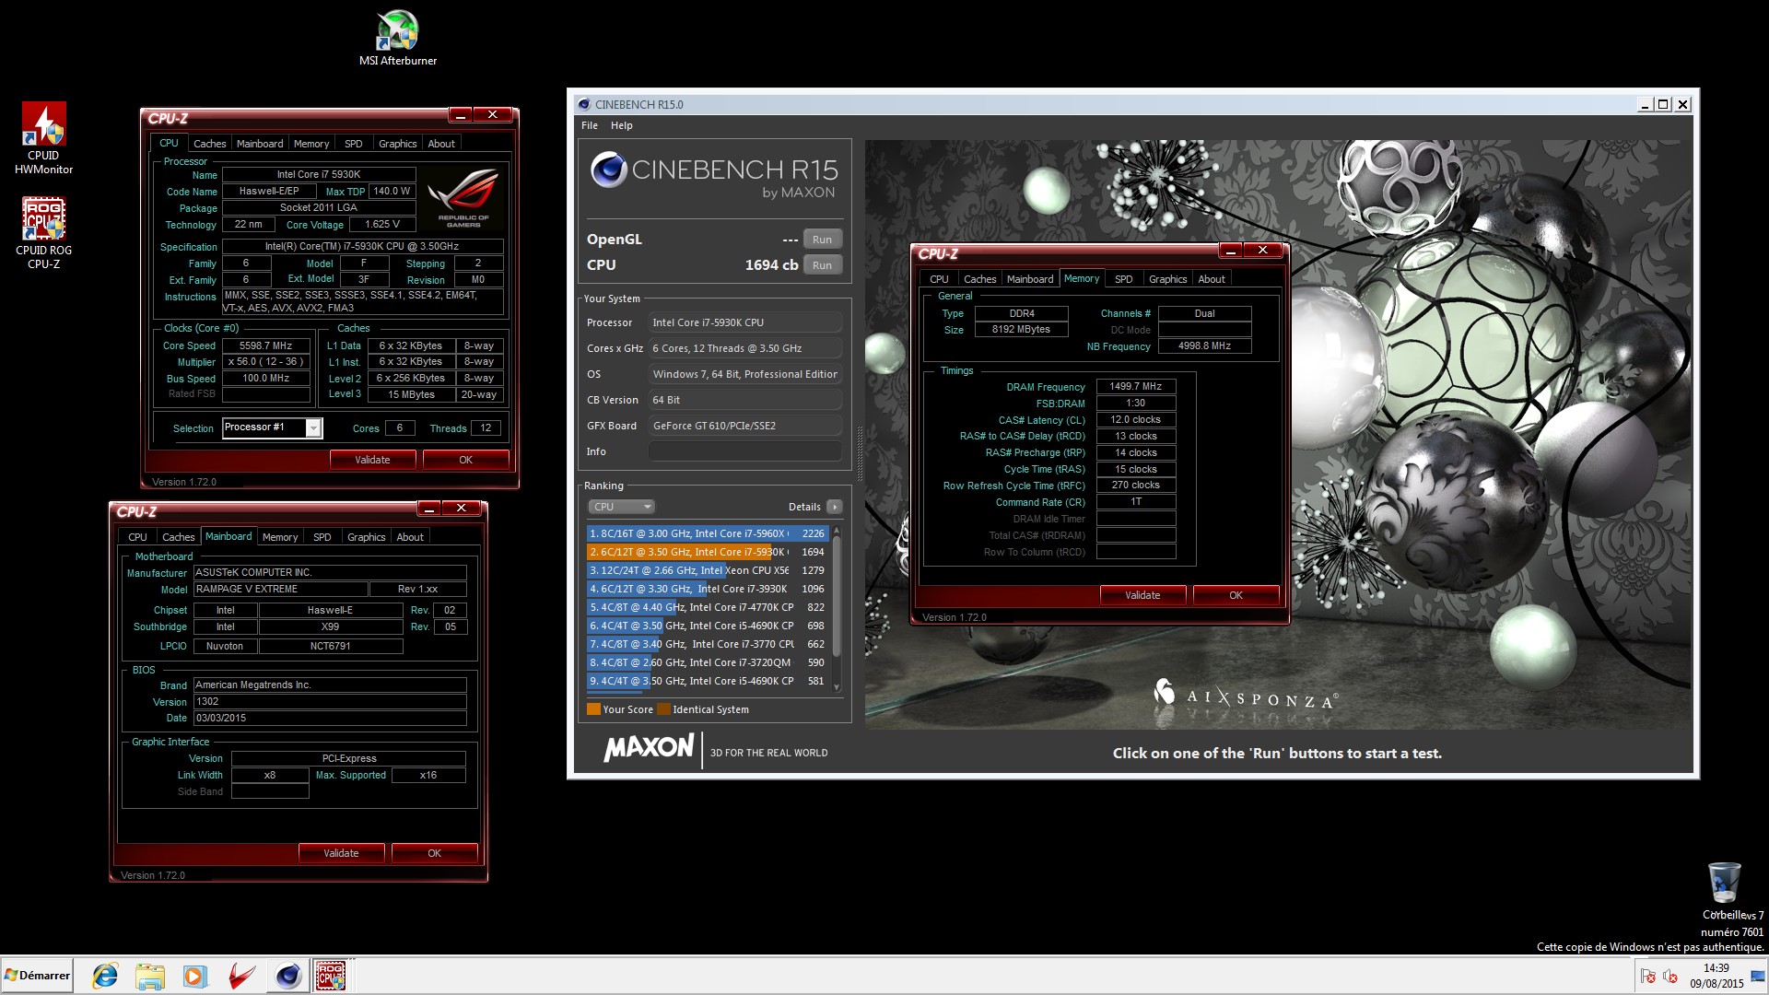Run the CPU benchmark
The height and width of the screenshot is (995, 1769).
(822, 265)
